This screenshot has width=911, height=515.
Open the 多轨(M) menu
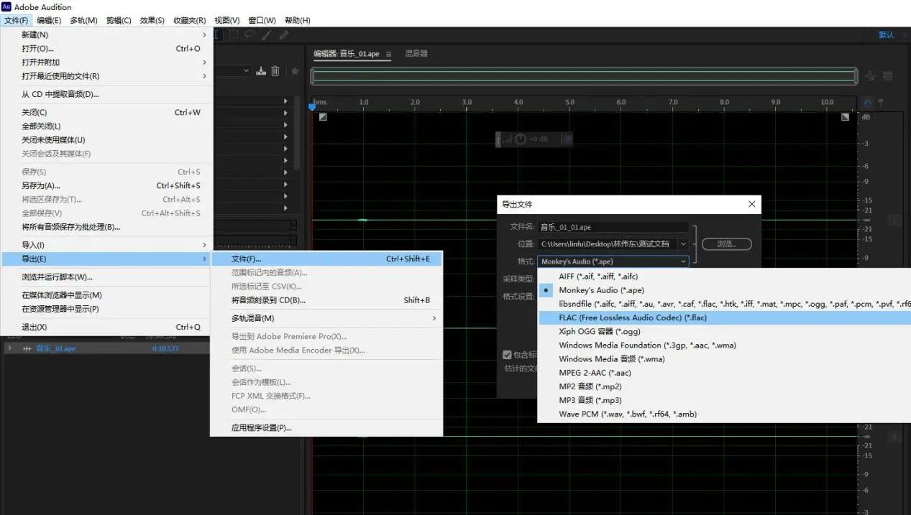(x=83, y=20)
